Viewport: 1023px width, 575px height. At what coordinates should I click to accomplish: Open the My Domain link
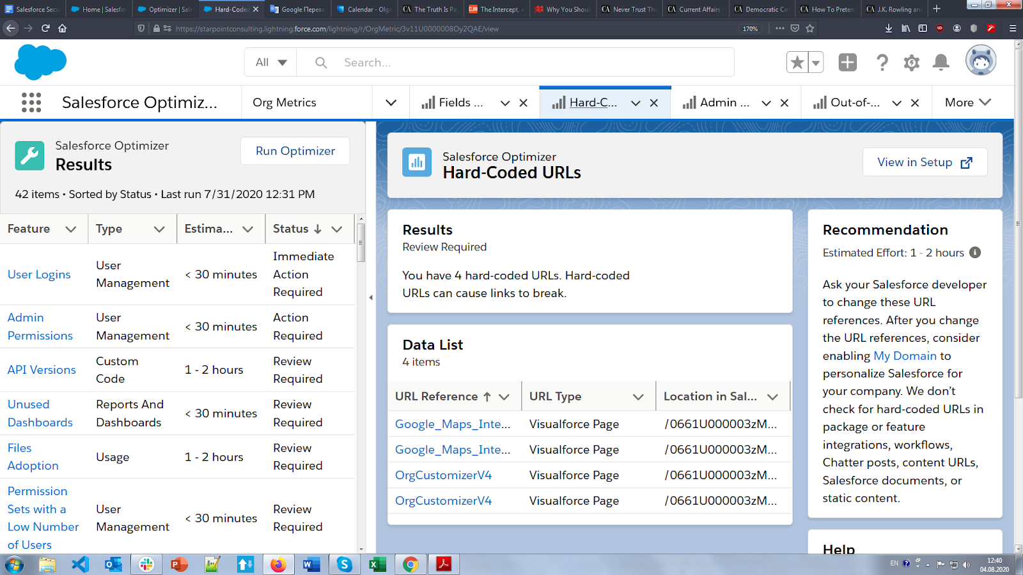click(905, 356)
